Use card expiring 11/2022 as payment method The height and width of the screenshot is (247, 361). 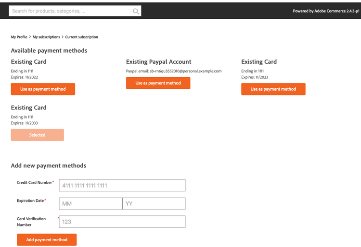pyautogui.click(x=43, y=89)
